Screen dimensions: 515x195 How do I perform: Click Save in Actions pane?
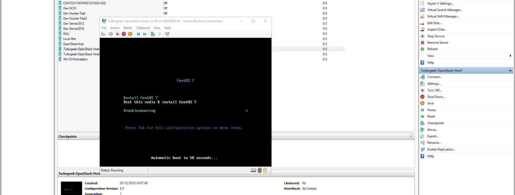pyautogui.click(x=430, y=103)
